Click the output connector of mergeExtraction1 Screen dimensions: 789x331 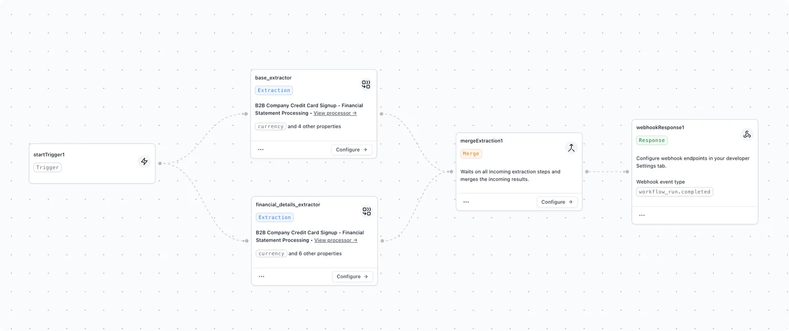point(587,172)
